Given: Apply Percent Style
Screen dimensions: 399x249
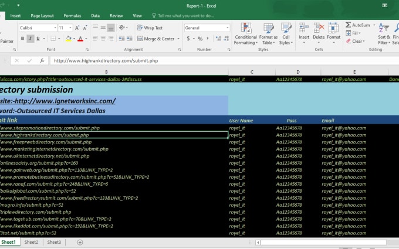Looking at the screenshot, I should point(200,39).
